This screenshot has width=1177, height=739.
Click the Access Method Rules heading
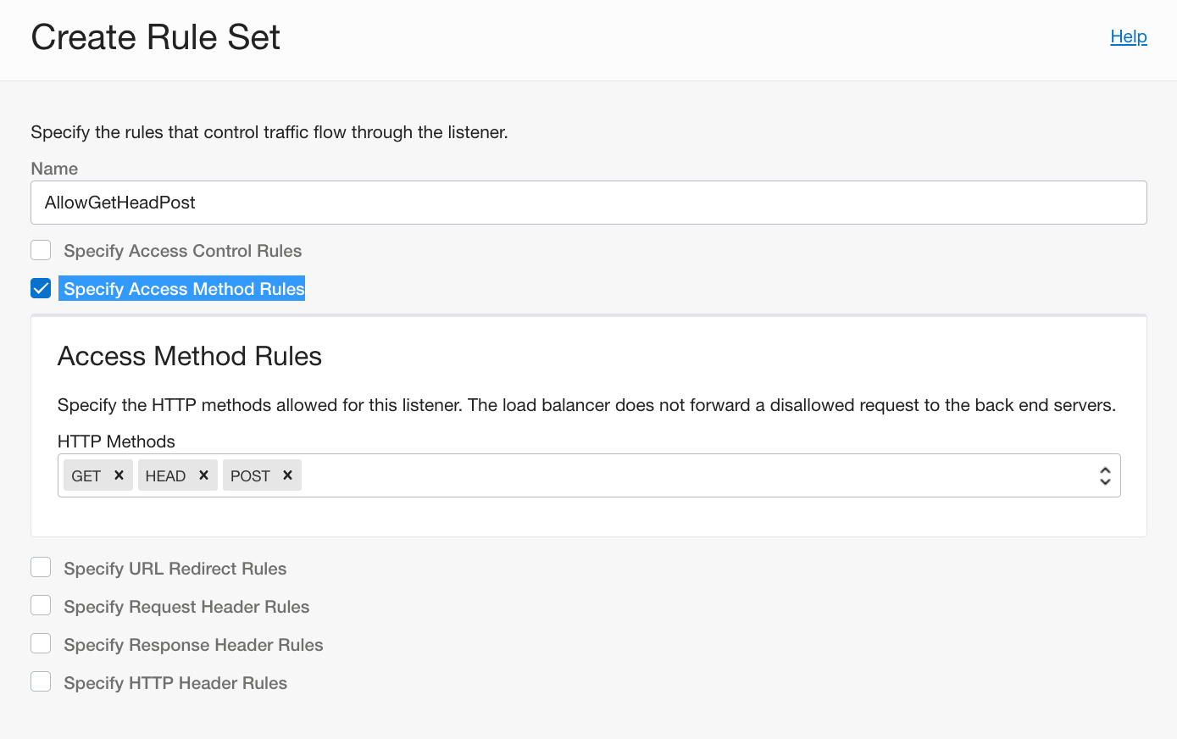point(190,356)
